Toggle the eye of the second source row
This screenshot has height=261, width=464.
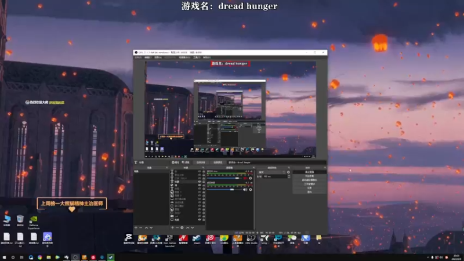coord(200,175)
